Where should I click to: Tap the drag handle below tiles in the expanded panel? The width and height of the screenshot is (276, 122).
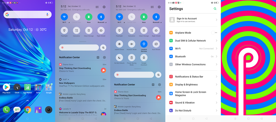[x=138, y=69]
